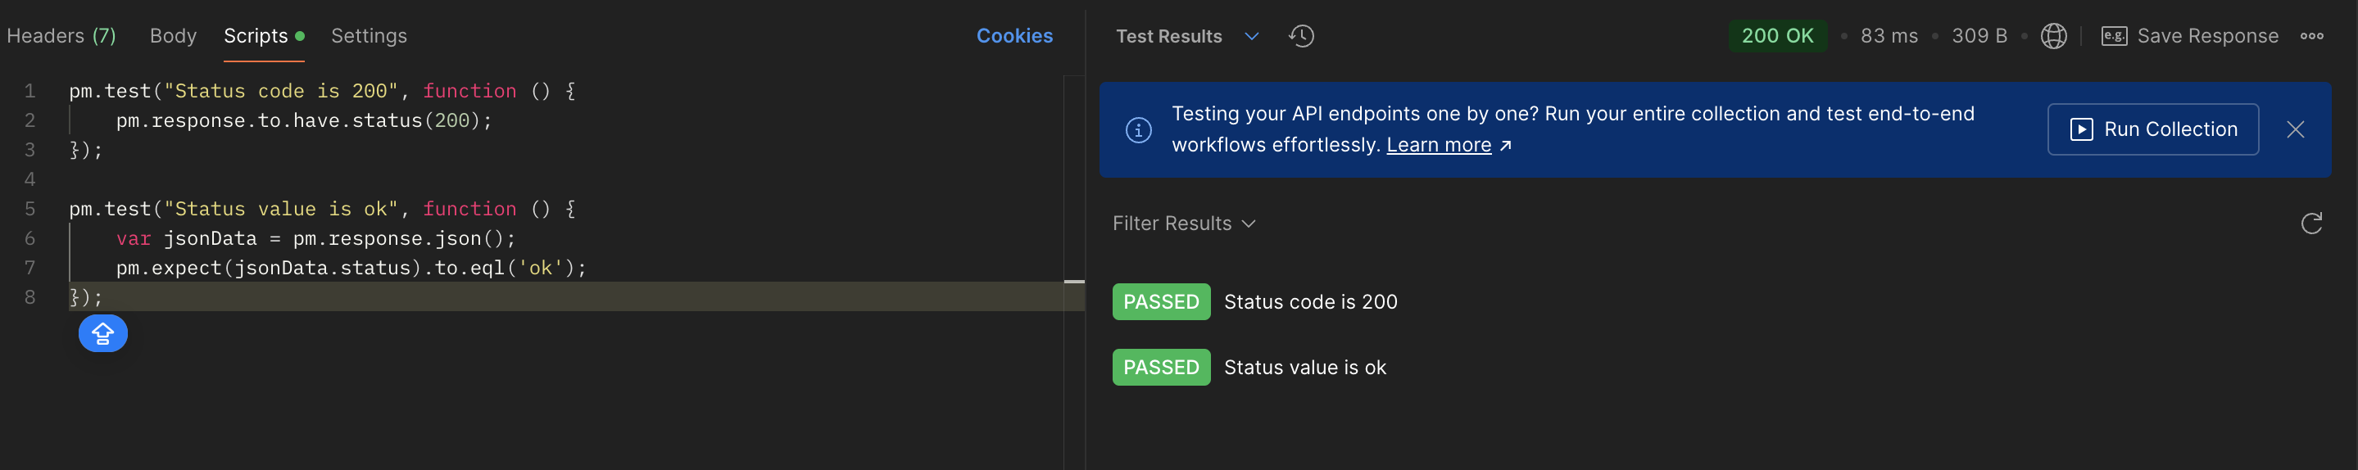
Task: Dismiss the Run Collection banner
Action: 2295,130
